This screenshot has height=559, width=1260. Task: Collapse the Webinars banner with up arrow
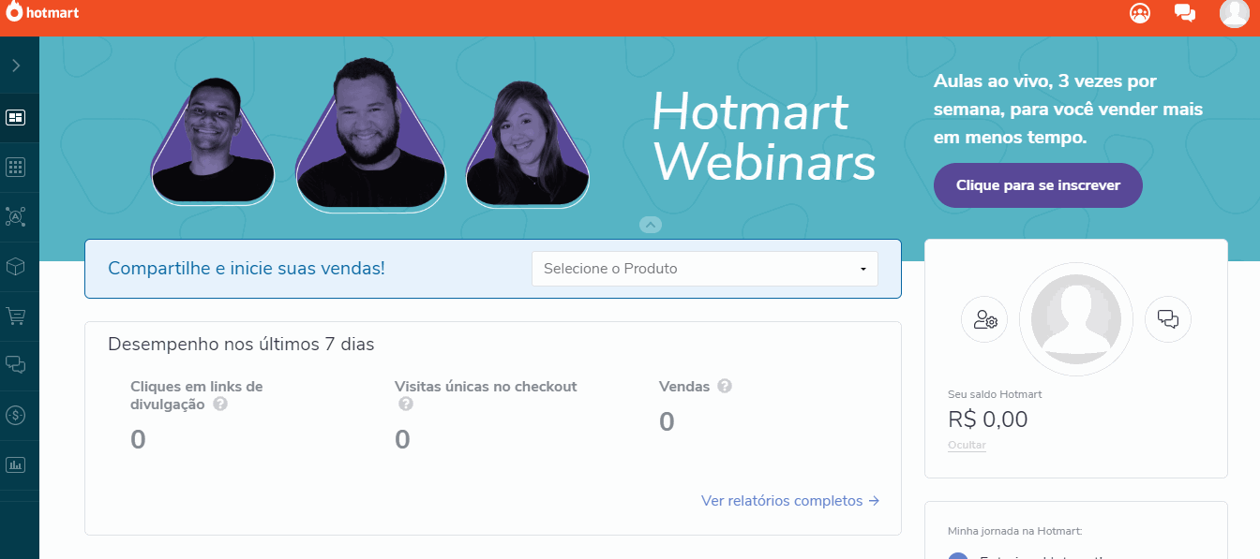[x=651, y=225]
